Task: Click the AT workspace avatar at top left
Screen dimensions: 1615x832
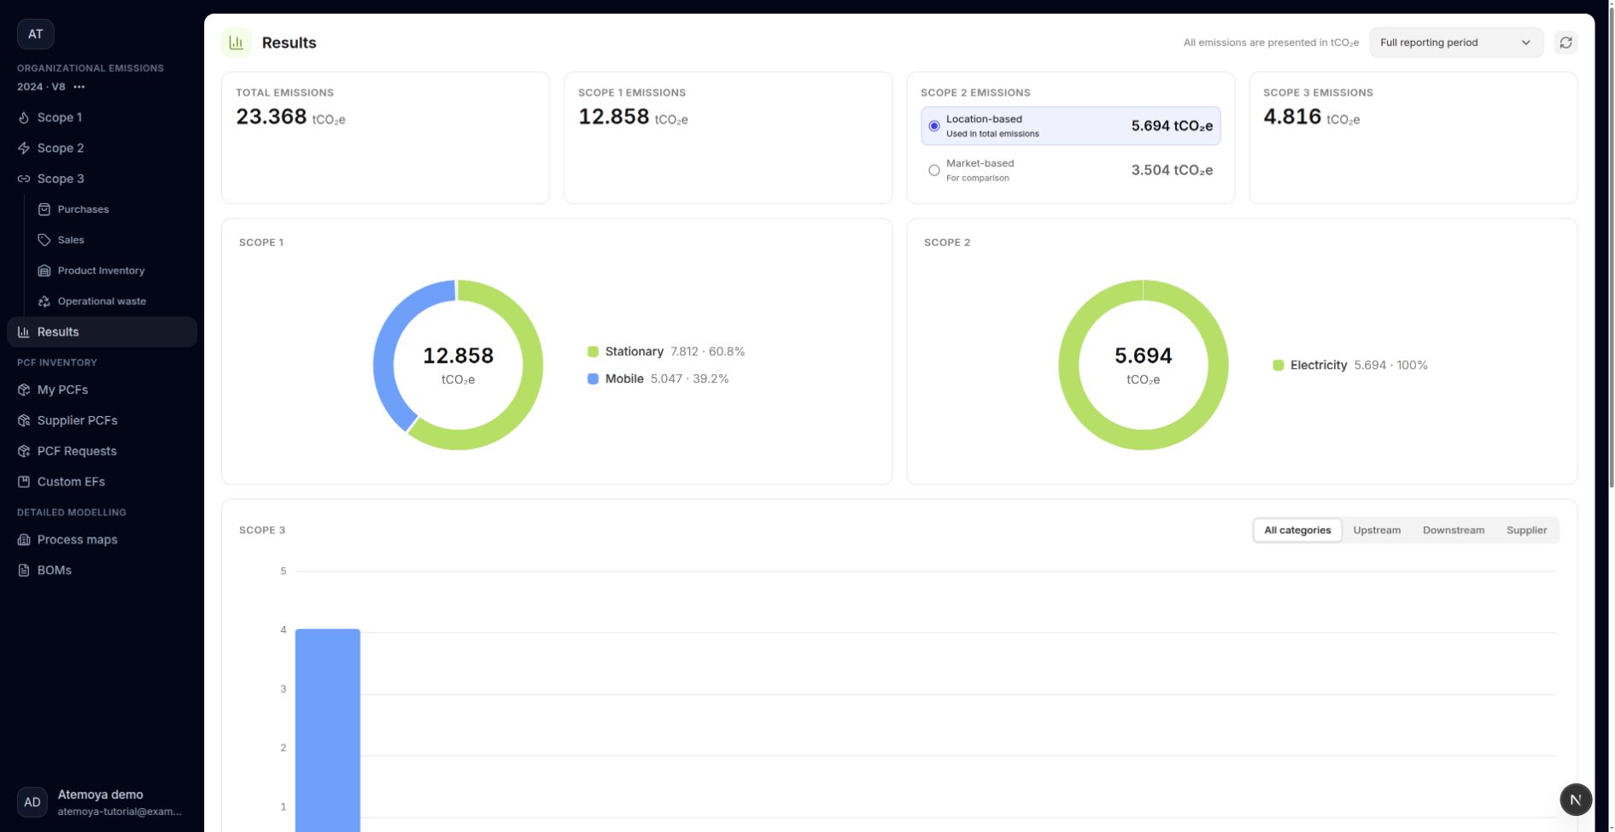Action: (36, 34)
